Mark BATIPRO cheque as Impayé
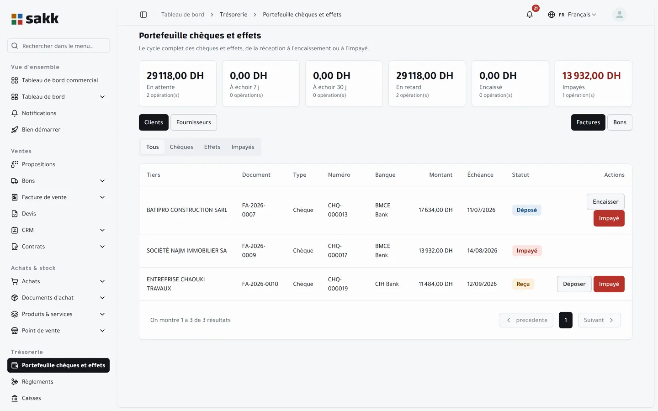Image resolution: width=658 pixels, height=411 pixels. coord(609,218)
